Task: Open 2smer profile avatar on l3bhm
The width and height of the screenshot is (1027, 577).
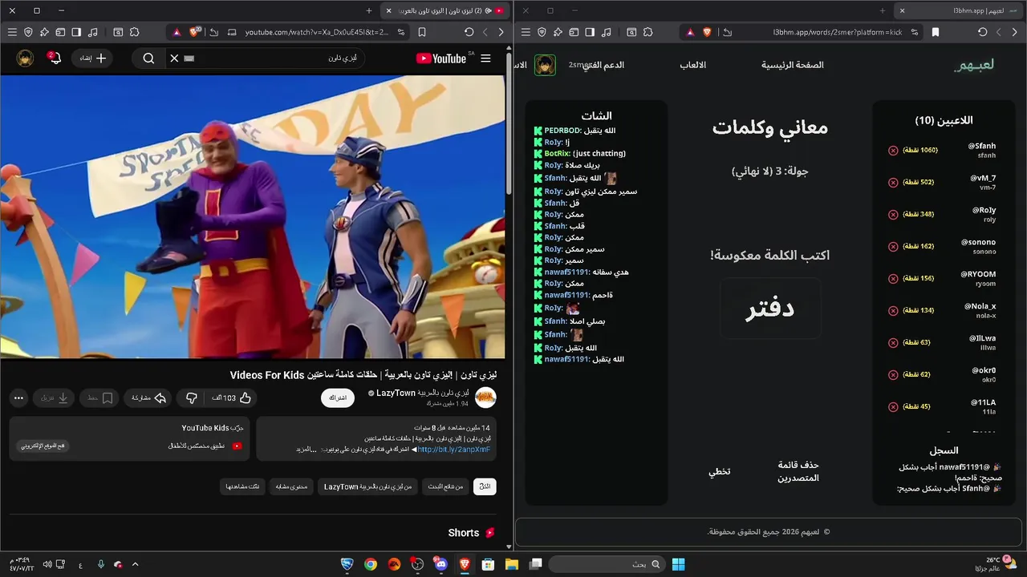Action: pyautogui.click(x=545, y=65)
